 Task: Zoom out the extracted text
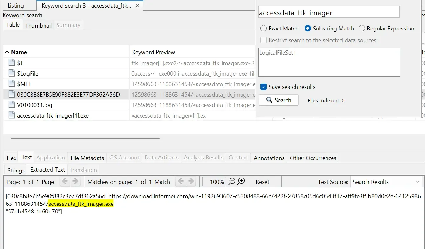[232, 181]
